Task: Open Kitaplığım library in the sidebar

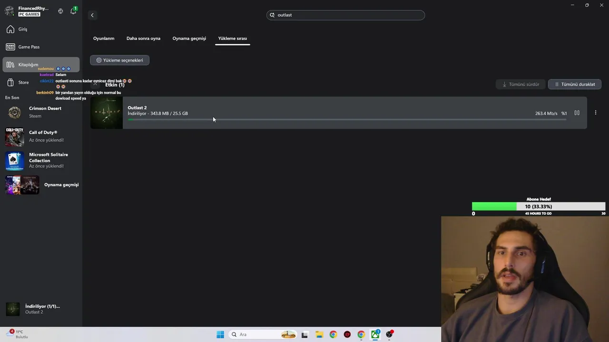Action: [41, 65]
